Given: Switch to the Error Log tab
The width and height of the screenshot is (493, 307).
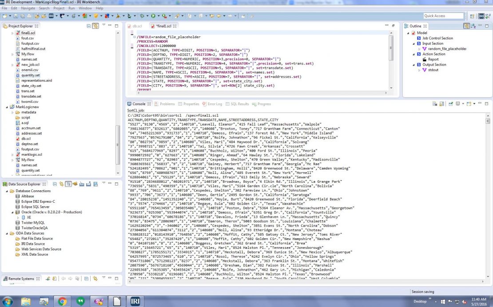Looking at the screenshot, I should point(213,104).
